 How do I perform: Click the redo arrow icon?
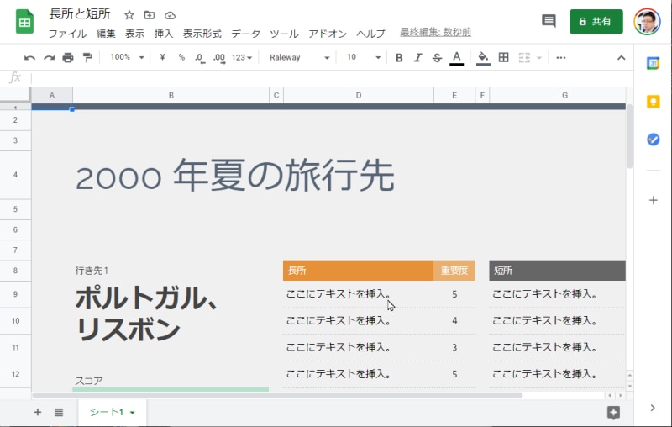(49, 57)
